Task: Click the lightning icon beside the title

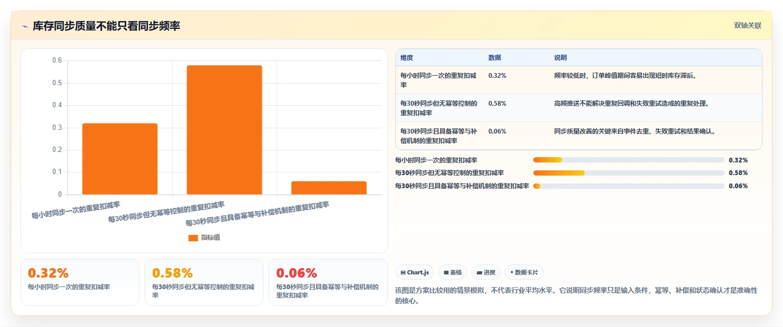Action: coord(25,26)
